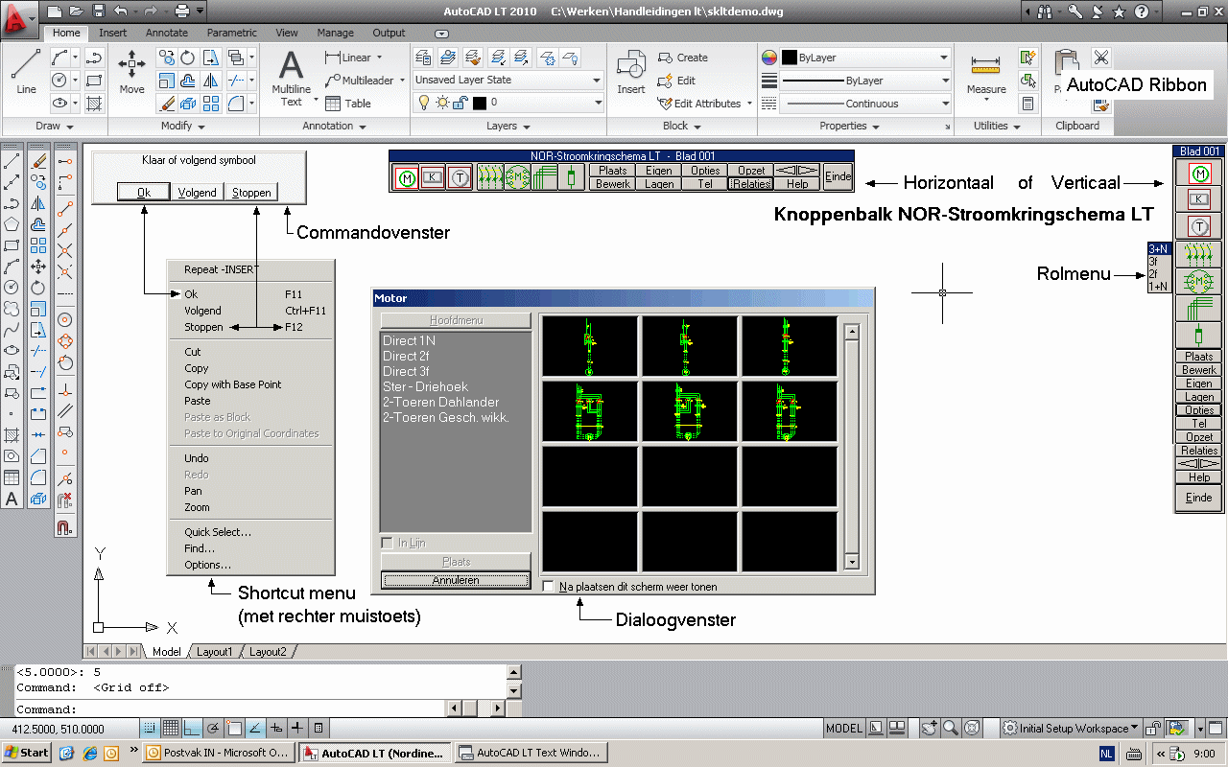The width and height of the screenshot is (1228, 767).
Task: Click Volgend in the 'Klaar of volgend symbool' window
Action: (197, 193)
